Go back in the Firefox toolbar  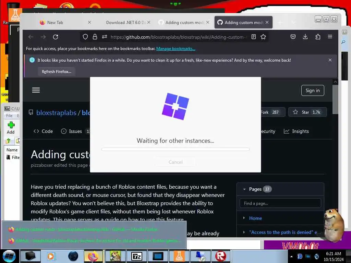31,37
